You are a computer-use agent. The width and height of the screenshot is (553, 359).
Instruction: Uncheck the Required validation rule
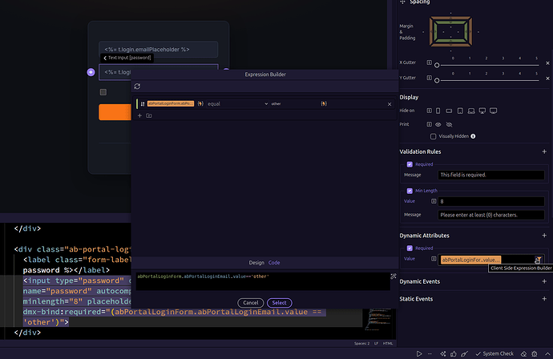pos(410,164)
